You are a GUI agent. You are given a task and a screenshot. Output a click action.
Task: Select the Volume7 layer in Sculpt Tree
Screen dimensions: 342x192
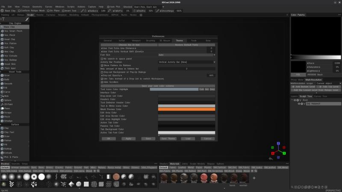point(323,104)
